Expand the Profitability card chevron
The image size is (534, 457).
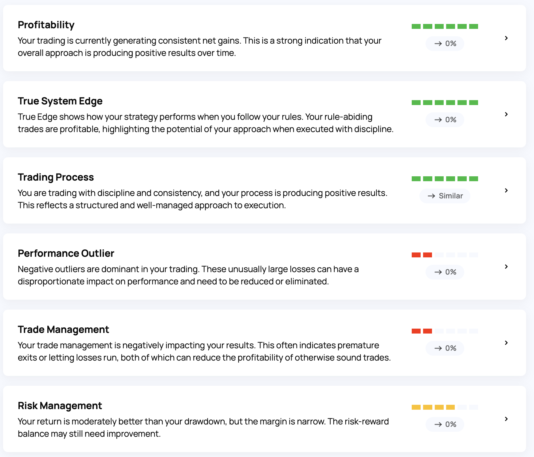click(506, 38)
